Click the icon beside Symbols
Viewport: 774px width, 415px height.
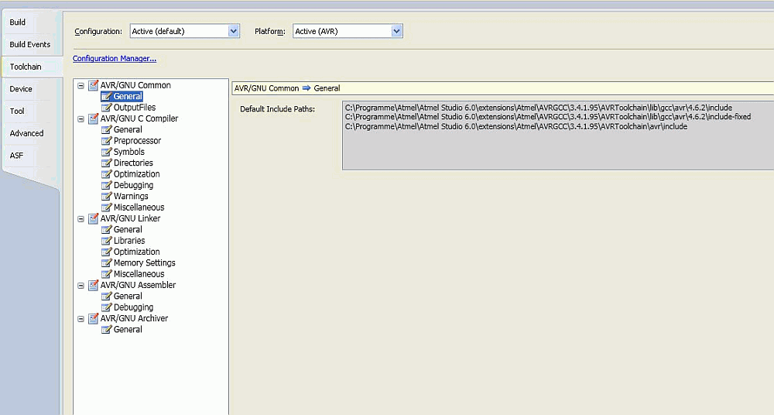(x=107, y=152)
